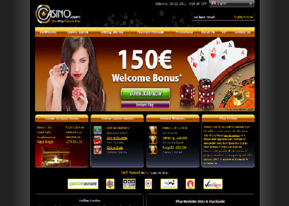
Task: Open the Casino Games menu
Action: [x=78, y=32]
